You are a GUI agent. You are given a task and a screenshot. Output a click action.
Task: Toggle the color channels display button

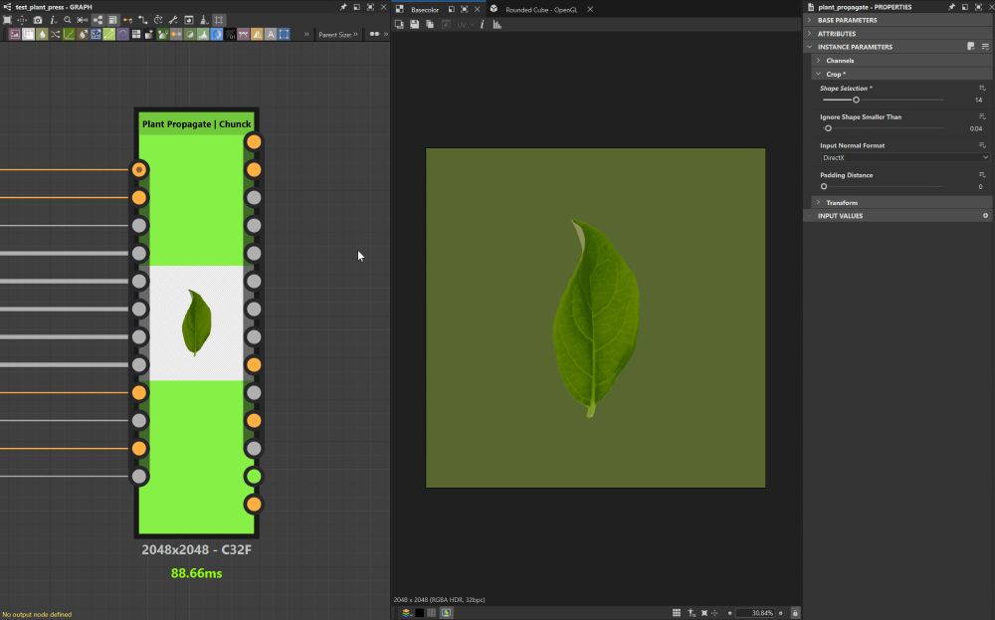point(407,613)
